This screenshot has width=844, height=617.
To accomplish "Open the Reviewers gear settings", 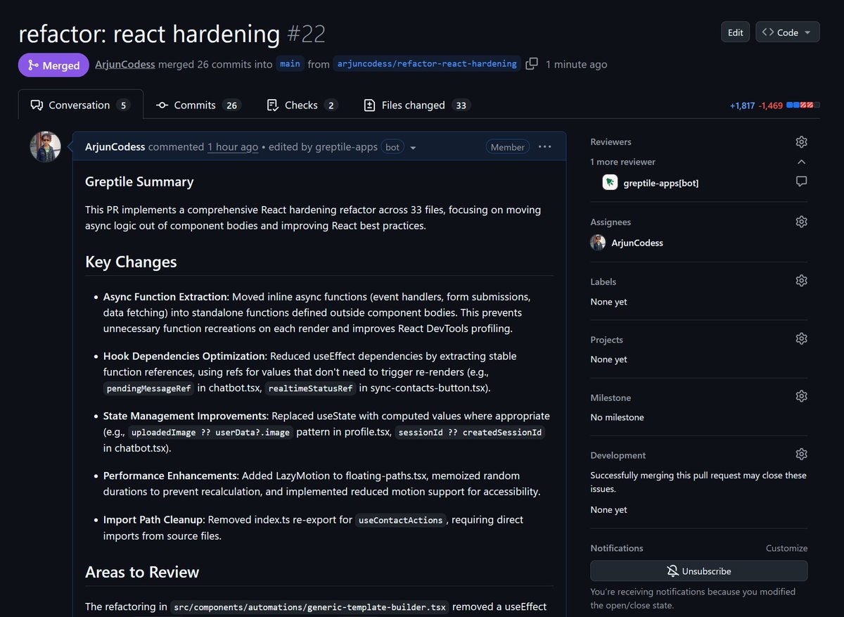I will tap(801, 142).
